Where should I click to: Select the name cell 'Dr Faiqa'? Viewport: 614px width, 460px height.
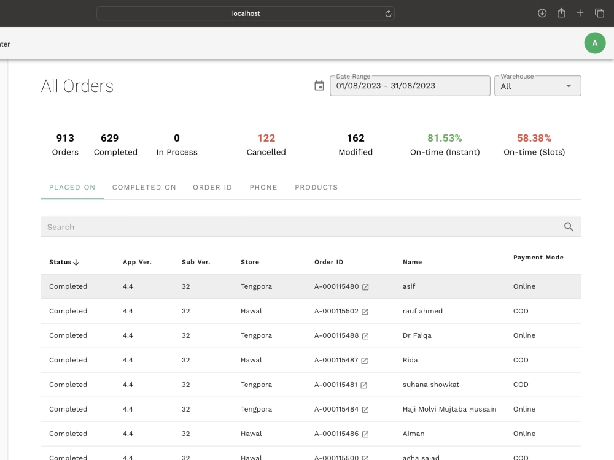coord(417,335)
